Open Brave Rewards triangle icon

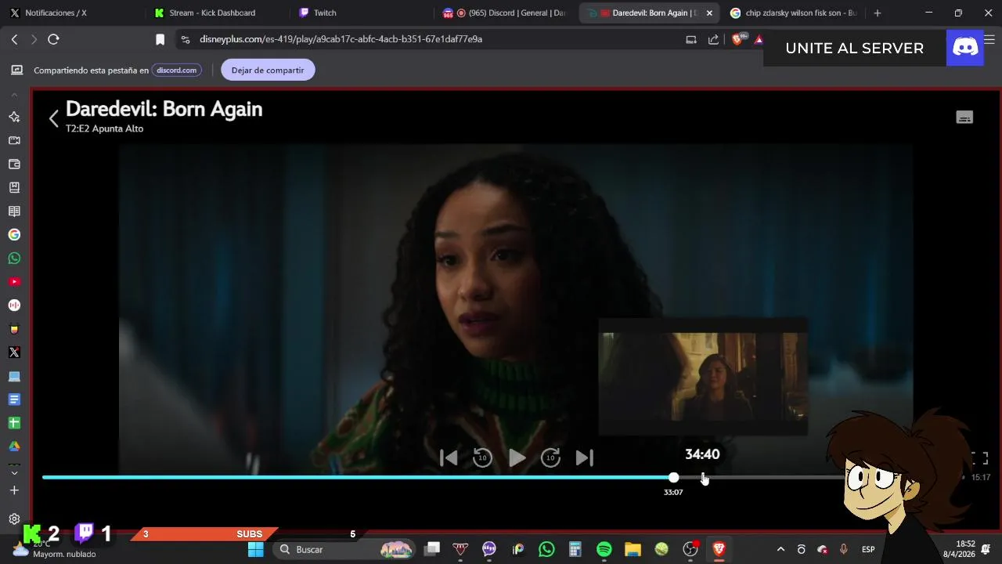pos(759,39)
